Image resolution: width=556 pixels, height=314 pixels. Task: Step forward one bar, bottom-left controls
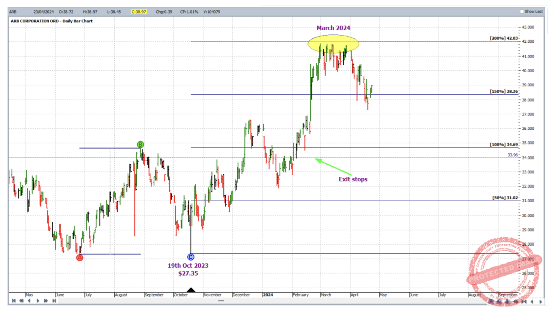tap(38, 301)
